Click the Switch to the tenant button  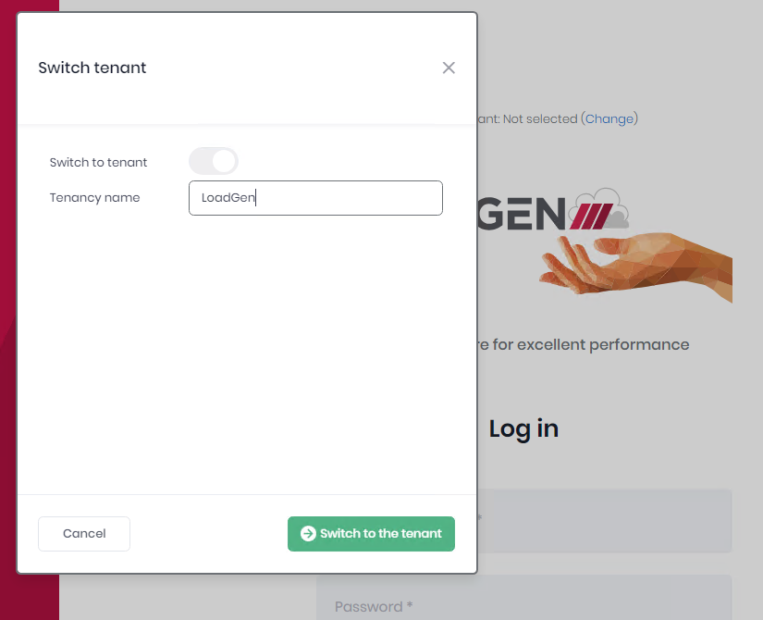[371, 534]
